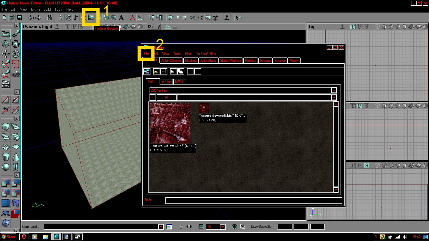429x241 pixels.
Task: Collapse the toolbox section above CSG tools
Action: (17, 175)
